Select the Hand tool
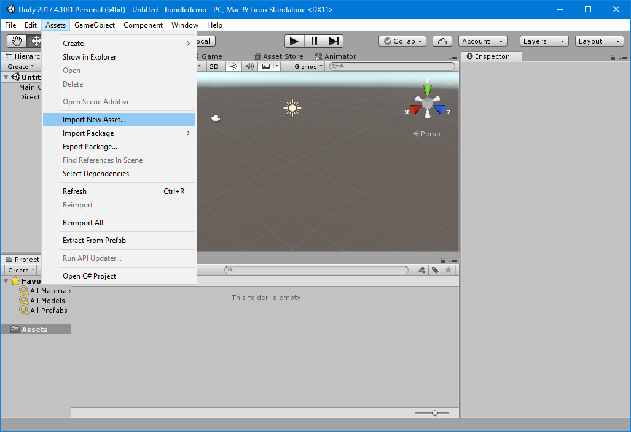Viewport: 631px width, 432px height. (x=17, y=41)
